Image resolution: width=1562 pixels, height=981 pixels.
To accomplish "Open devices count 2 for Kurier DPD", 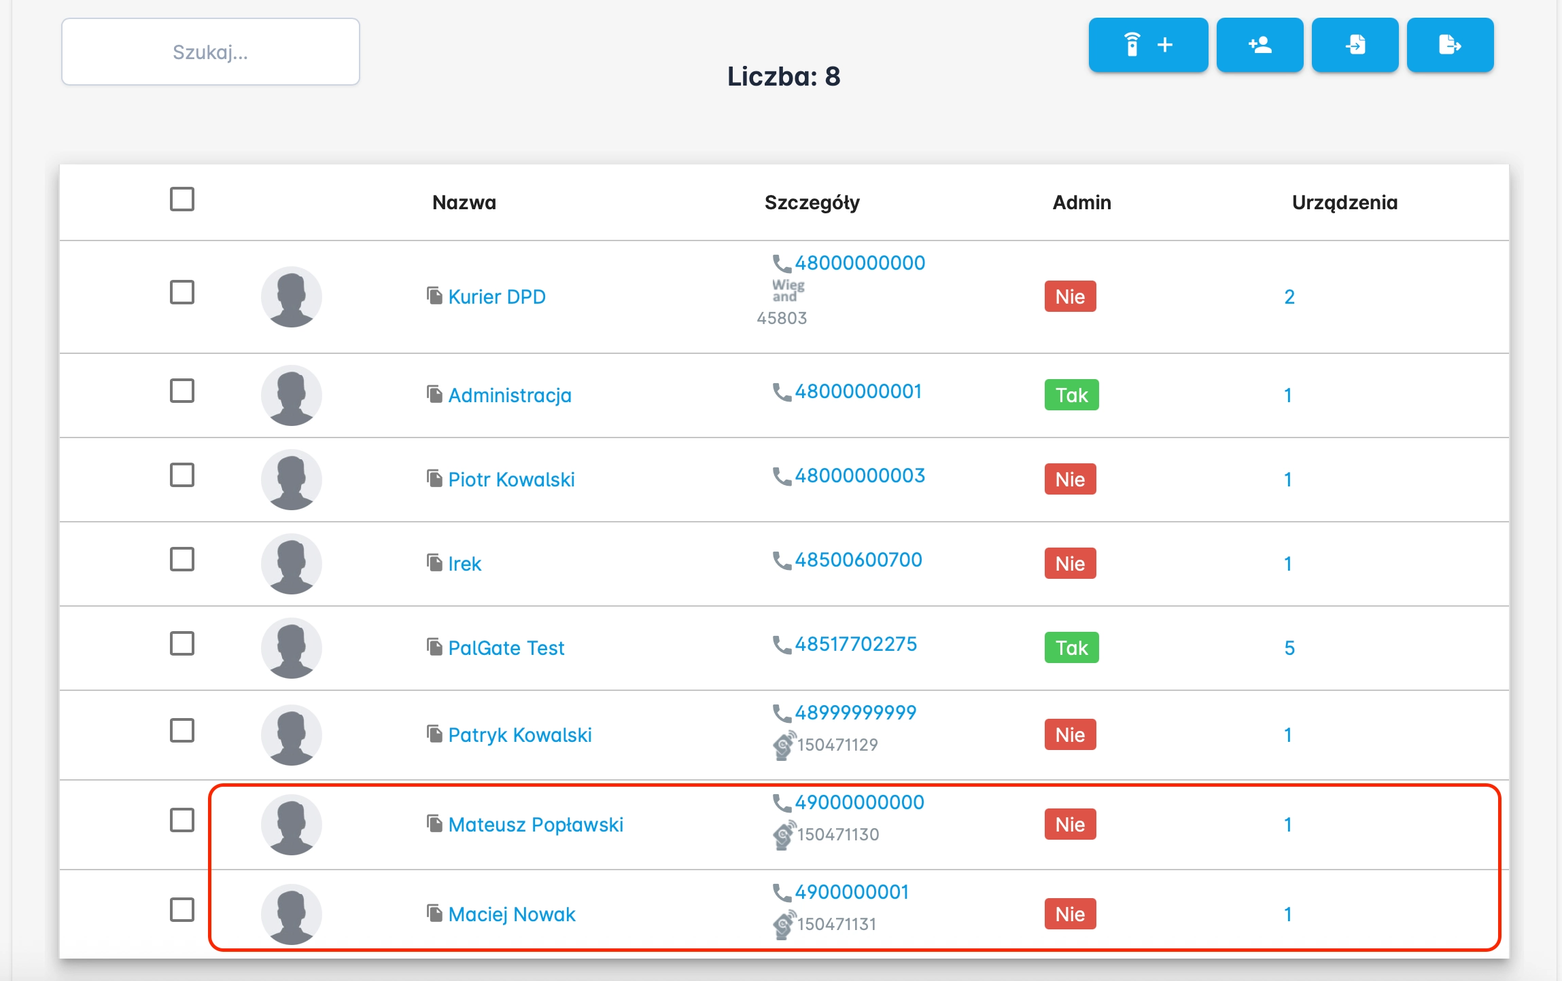I will (1289, 297).
